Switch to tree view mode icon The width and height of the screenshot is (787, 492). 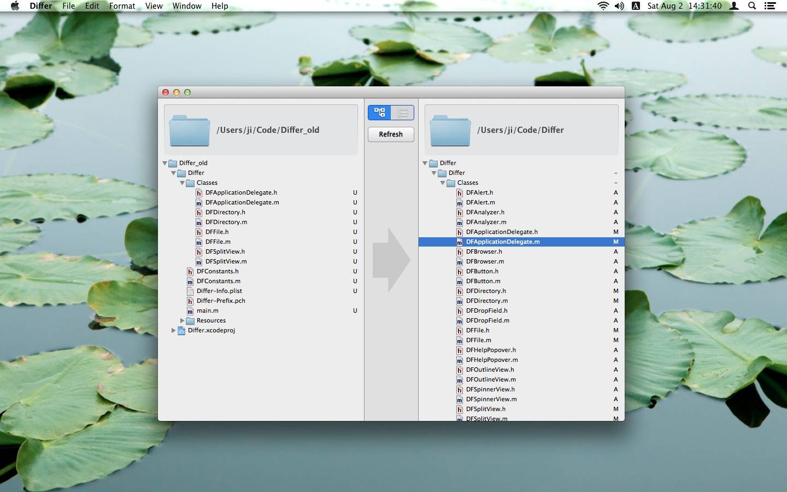pyautogui.click(x=380, y=113)
